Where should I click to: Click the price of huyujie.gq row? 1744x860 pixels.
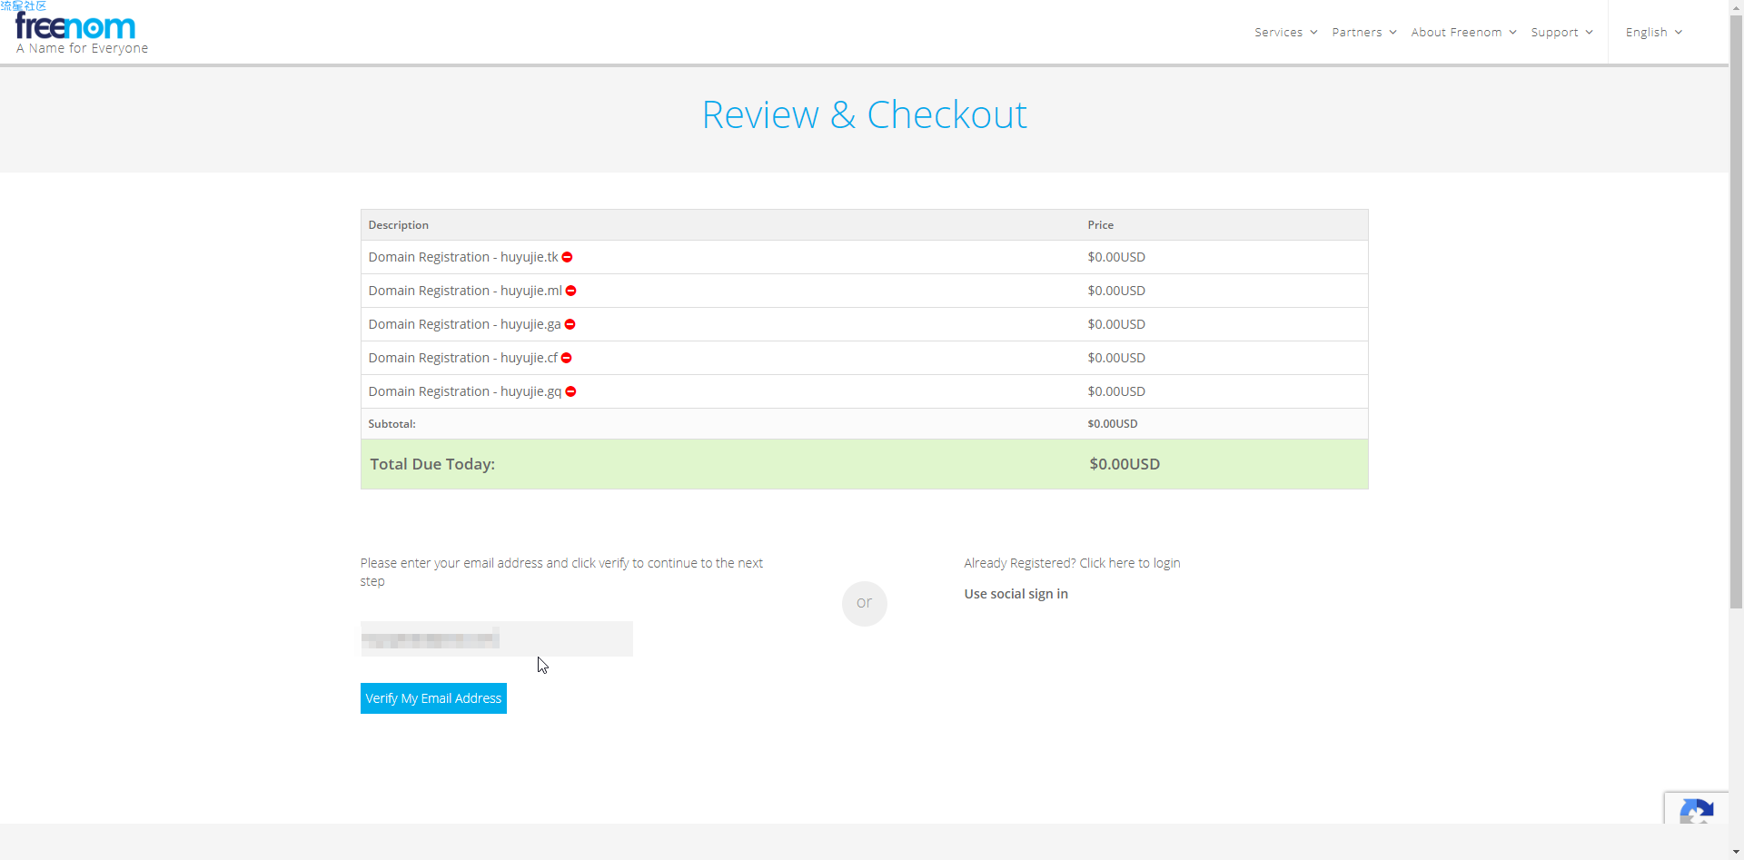tap(1116, 391)
